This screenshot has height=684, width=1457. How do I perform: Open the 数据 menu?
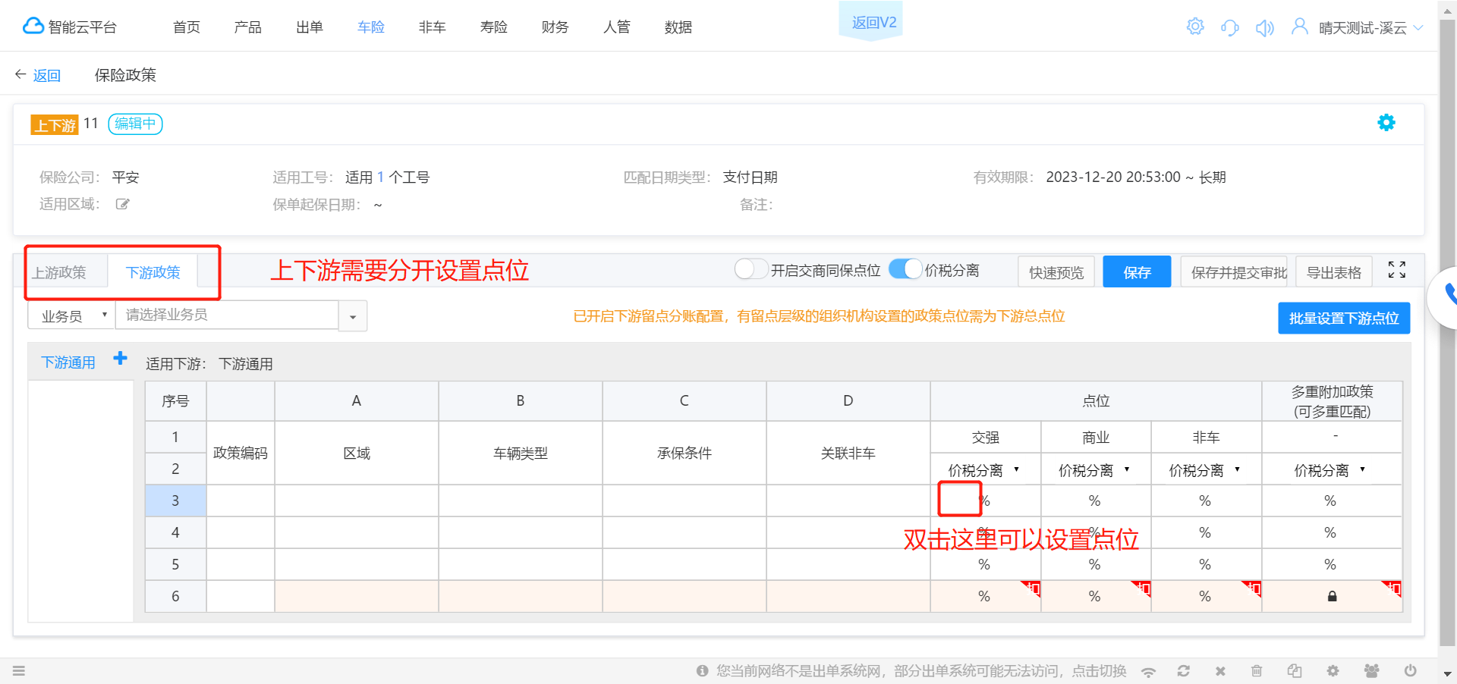point(678,27)
